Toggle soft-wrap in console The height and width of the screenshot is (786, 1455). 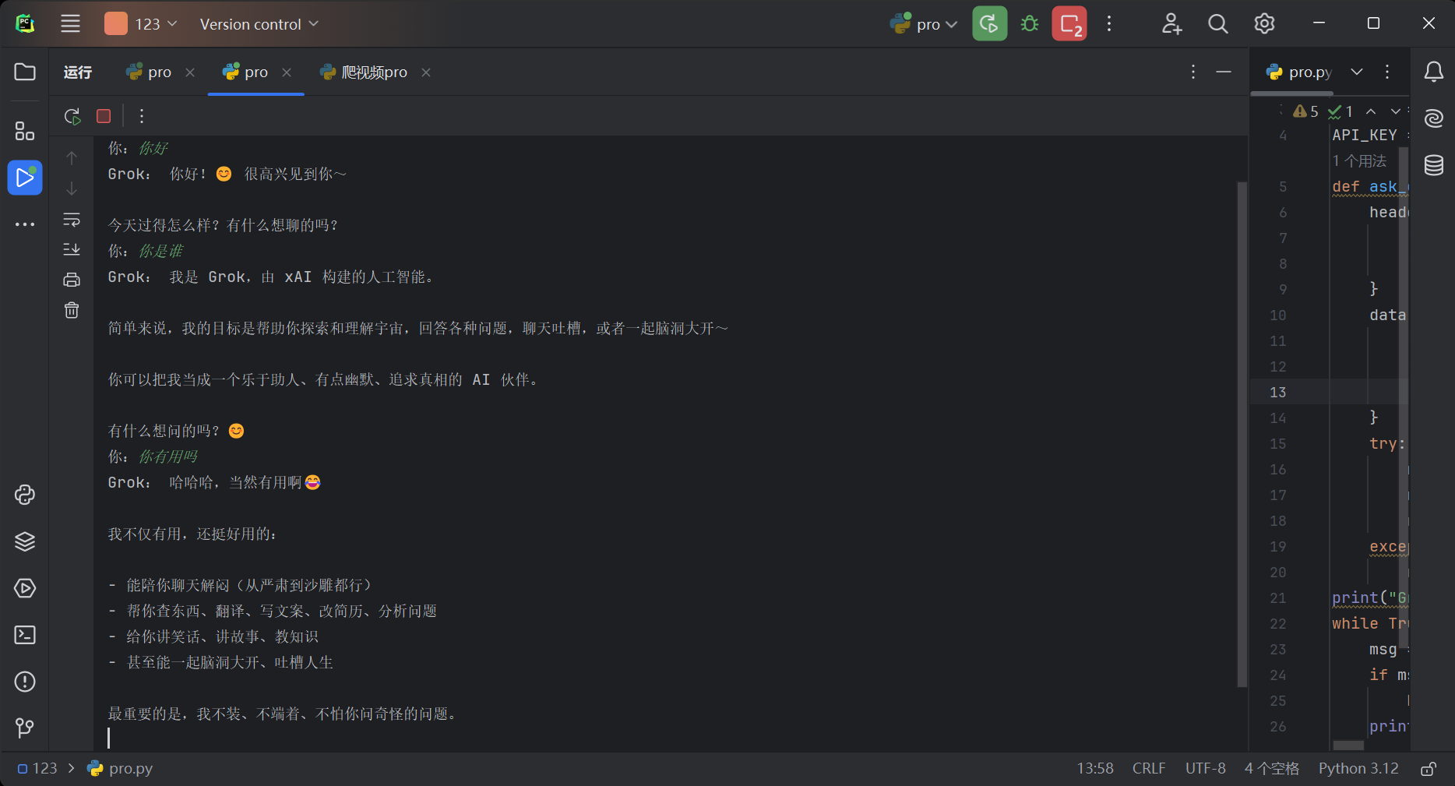(x=72, y=219)
